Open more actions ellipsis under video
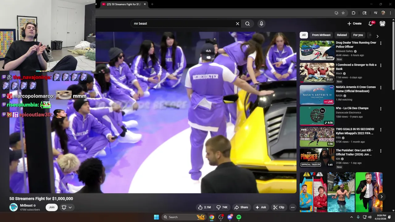395x222 pixels. [x=293, y=207]
